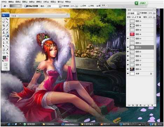Click the green button at top right
This screenshot has height=127, width=164.
(141, 3)
